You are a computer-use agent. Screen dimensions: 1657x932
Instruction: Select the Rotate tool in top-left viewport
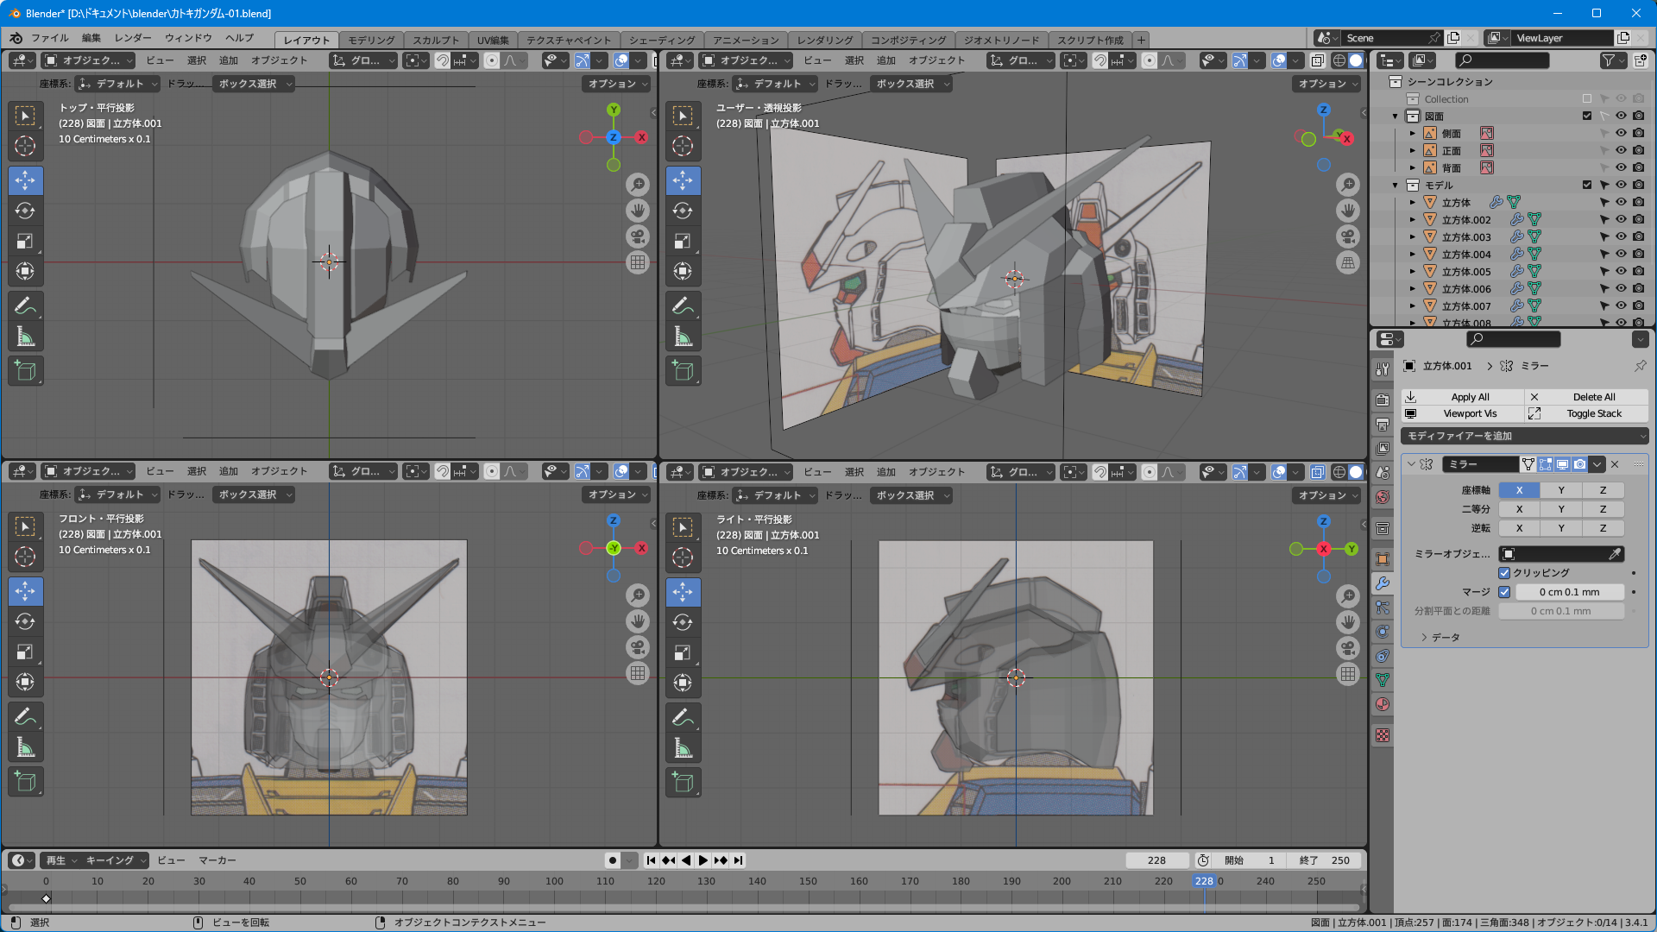coord(25,211)
